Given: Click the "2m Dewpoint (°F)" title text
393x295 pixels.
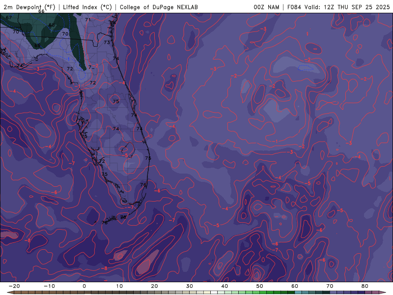Looking at the screenshot, I should pyautogui.click(x=29, y=7).
